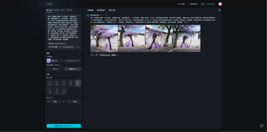The image size is (267, 132).
Task: Click the cyan generate button
Action: (x=64, y=126)
